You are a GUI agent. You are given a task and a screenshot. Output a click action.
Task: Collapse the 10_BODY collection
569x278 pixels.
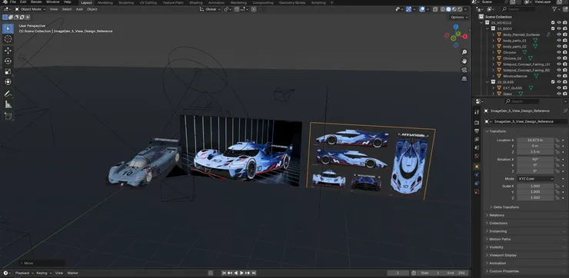pos(487,28)
